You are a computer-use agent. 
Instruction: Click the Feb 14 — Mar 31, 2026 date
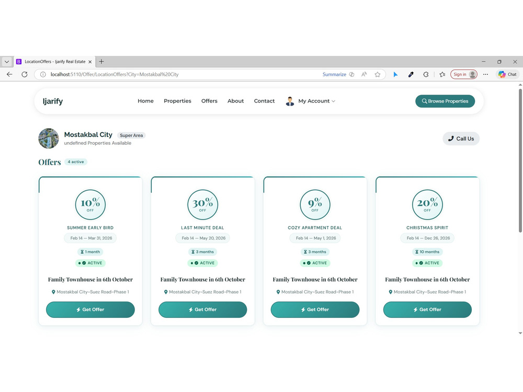click(x=90, y=238)
